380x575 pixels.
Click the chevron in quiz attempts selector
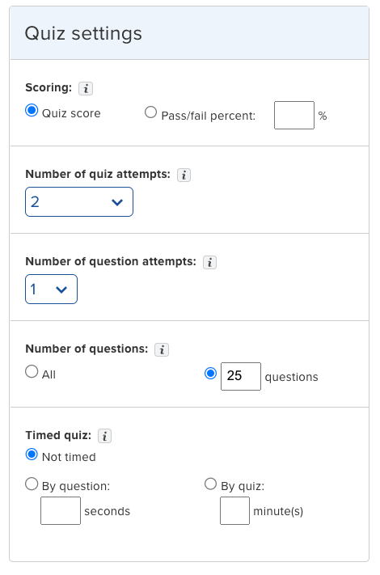117,202
